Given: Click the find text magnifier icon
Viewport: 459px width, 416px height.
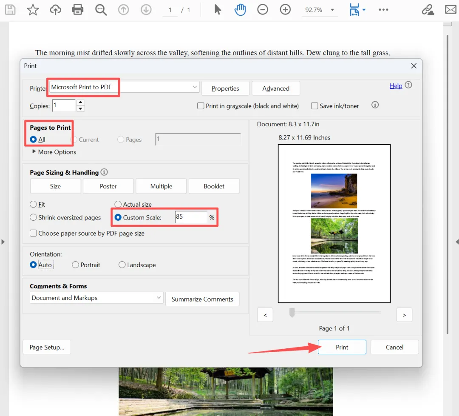Looking at the screenshot, I should click(x=101, y=10).
